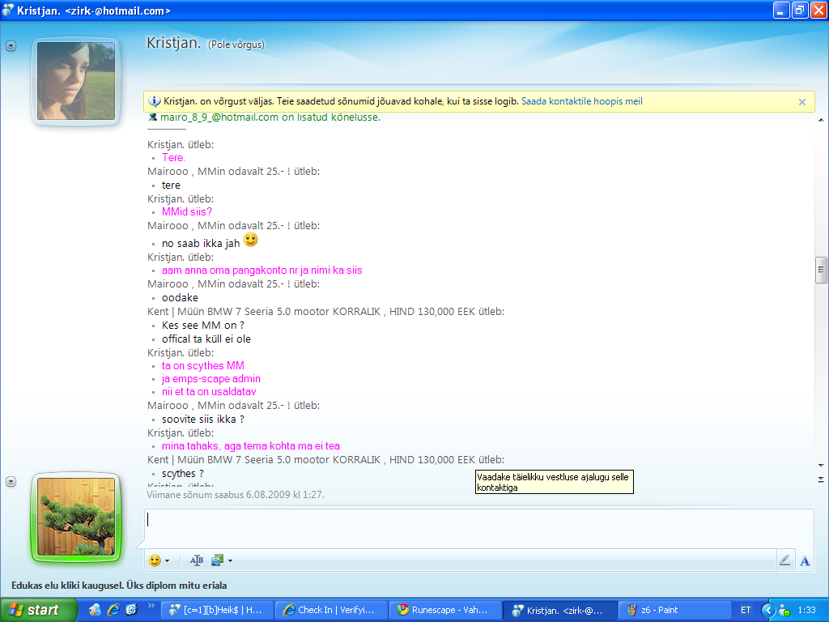Switch to Runescape Chrome taskbar window
Image resolution: width=829 pixels, height=622 pixels.
tap(444, 610)
